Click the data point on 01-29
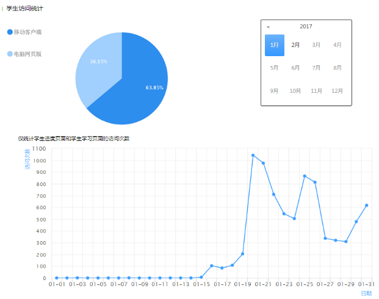The image size is (379, 299). [346, 242]
